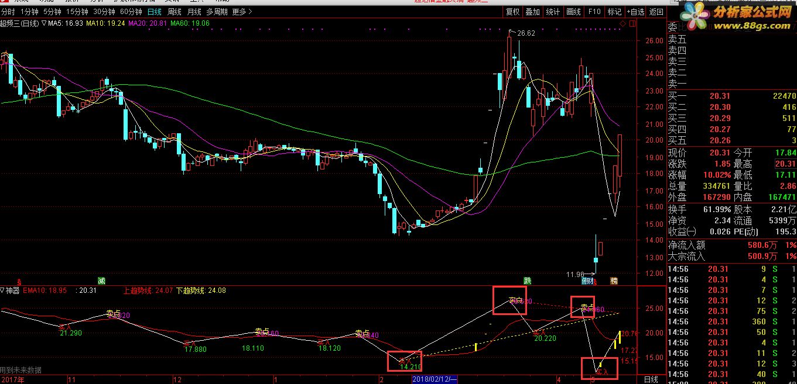797x384 pixels.
Task: Click the 卖五 ask row
Action: 732,39
